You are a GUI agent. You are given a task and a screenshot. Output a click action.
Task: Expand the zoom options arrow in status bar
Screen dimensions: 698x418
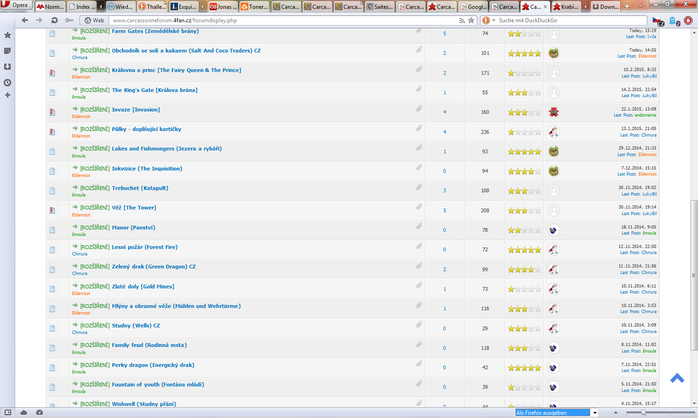(x=616, y=412)
